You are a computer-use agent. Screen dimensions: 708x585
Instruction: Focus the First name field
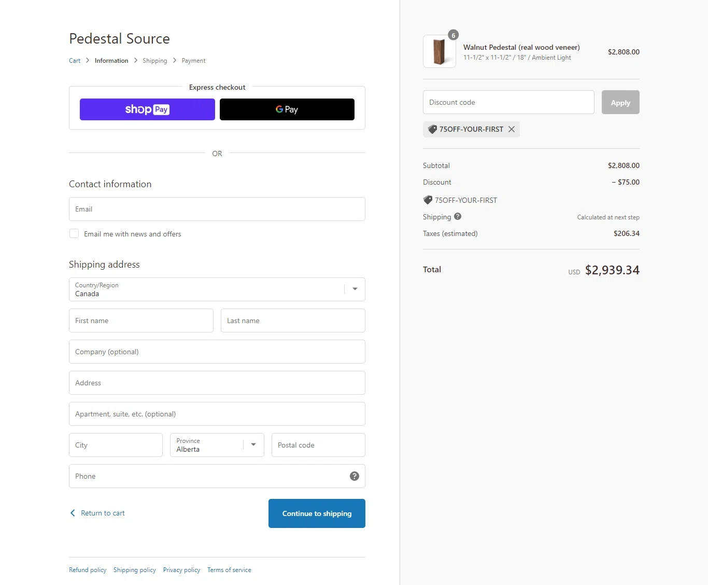(141, 321)
